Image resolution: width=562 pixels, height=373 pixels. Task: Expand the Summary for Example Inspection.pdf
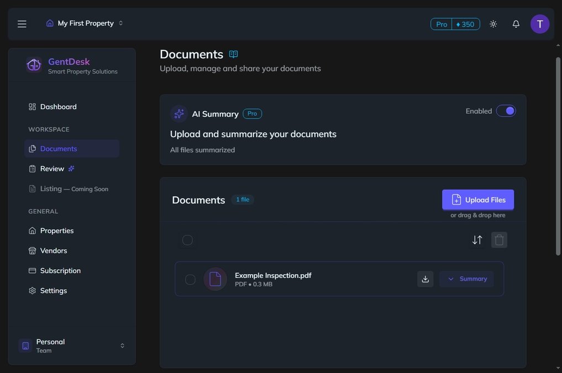tap(466, 279)
